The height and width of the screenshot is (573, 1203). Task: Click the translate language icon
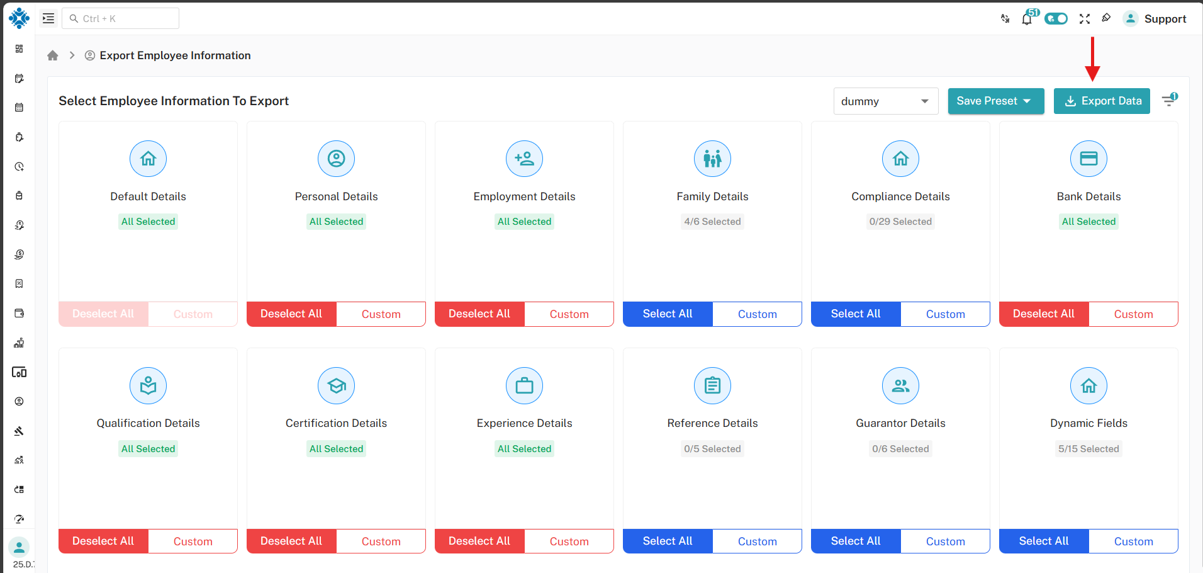(1005, 19)
